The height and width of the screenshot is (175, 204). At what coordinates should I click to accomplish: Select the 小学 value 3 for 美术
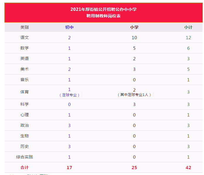tap(134, 69)
